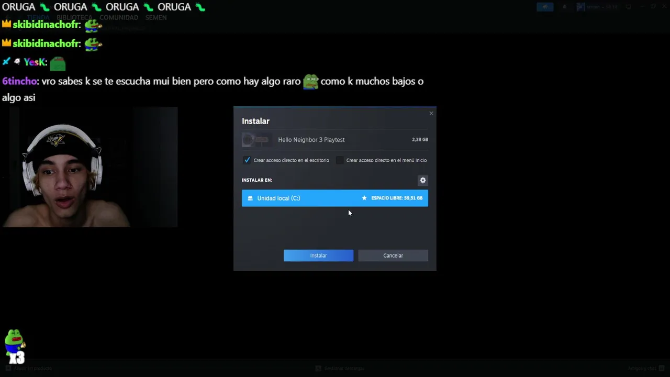The width and height of the screenshot is (670, 377).
Task: Toggle desktop shortcut checkbox (escritorio)
Action: click(x=247, y=160)
